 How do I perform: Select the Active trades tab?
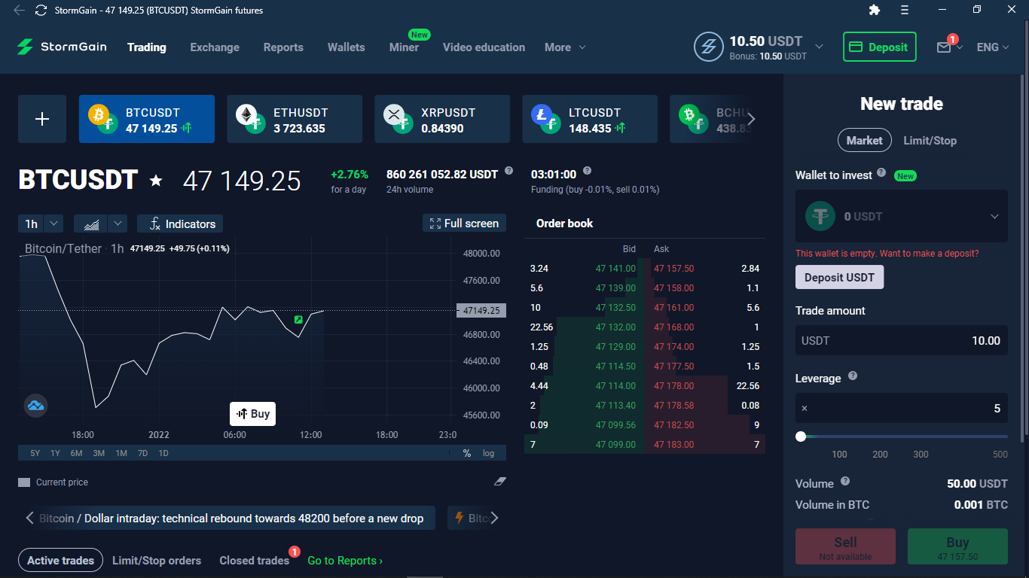pos(60,560)
